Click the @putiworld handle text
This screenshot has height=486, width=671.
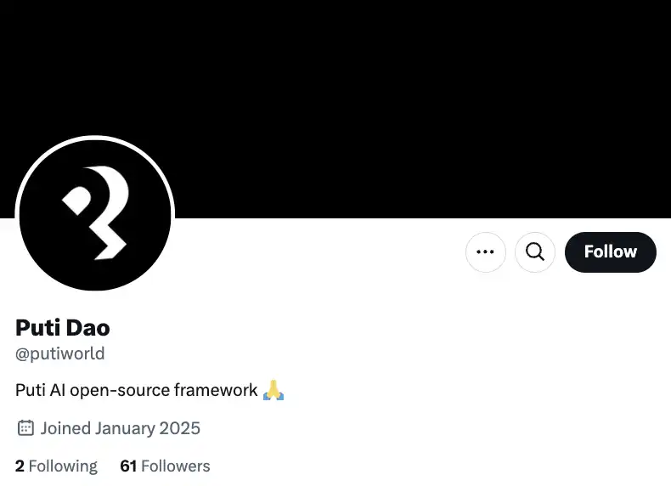[x=60, y=353]
